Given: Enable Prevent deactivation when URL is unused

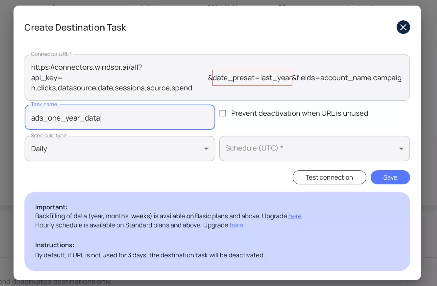Looking at the screenshot, I should pyautogui.click(x=223, y=113).
